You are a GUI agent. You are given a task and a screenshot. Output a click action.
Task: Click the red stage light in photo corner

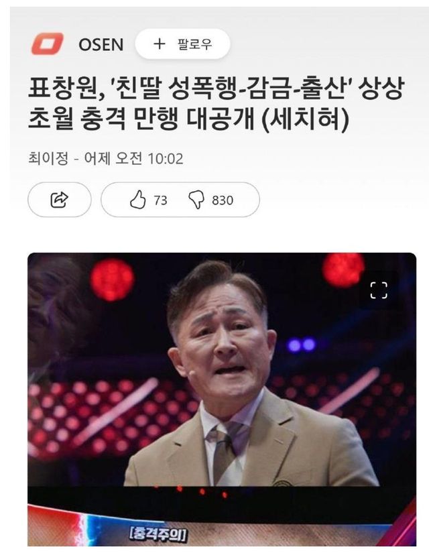(x=343, y=270)
